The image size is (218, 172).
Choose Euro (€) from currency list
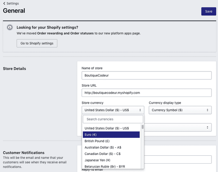pos(112,135)
